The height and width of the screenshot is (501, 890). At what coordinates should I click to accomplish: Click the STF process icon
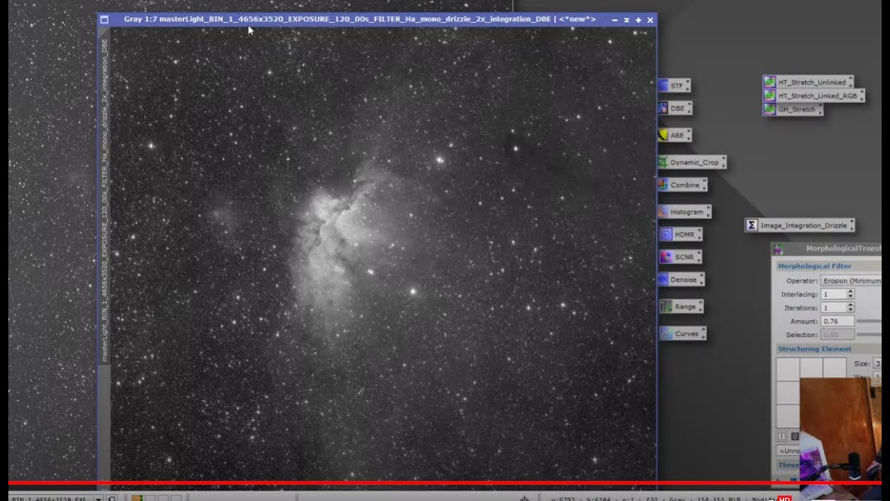(x=674, y=86)
